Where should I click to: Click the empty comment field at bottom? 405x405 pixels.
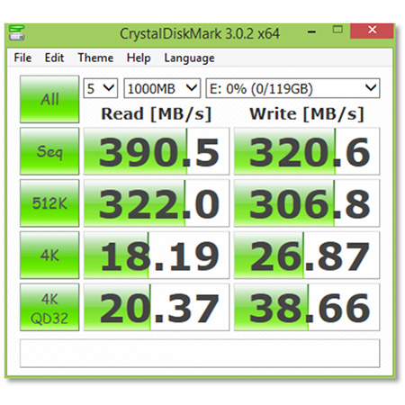pos(200,354)
